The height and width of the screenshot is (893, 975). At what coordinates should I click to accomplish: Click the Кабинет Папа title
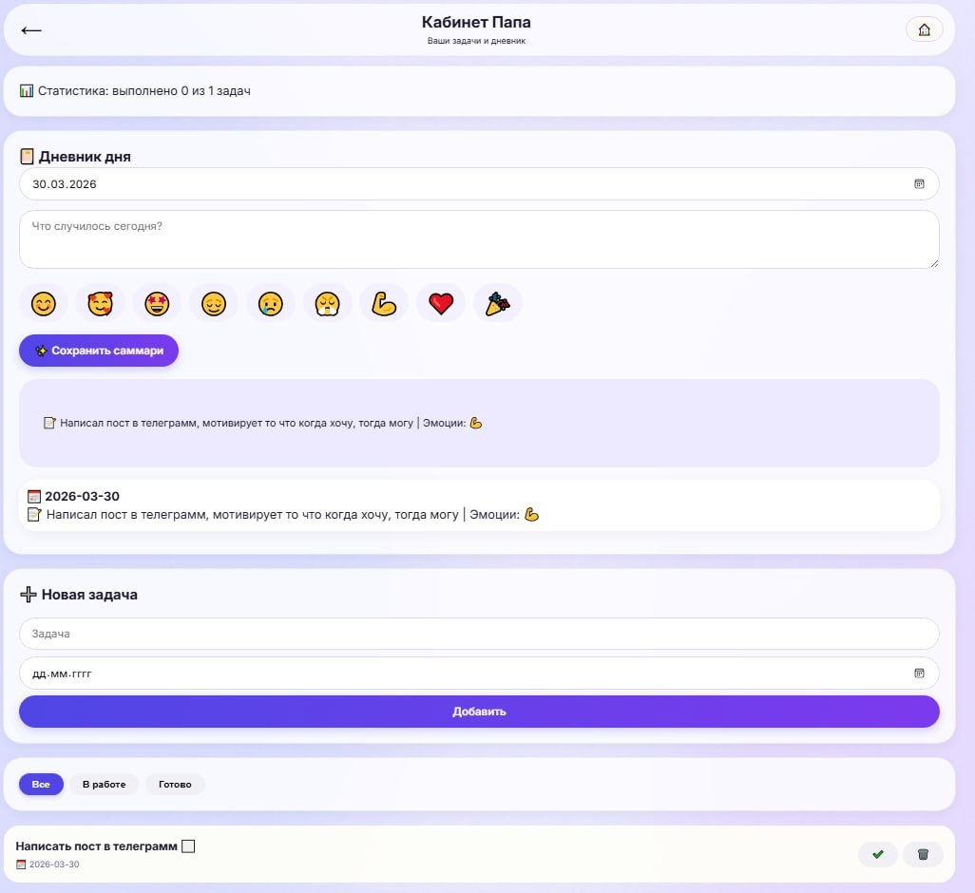476,22
